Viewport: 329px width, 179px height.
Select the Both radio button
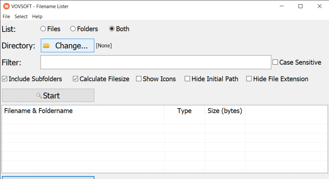(111, 29)
